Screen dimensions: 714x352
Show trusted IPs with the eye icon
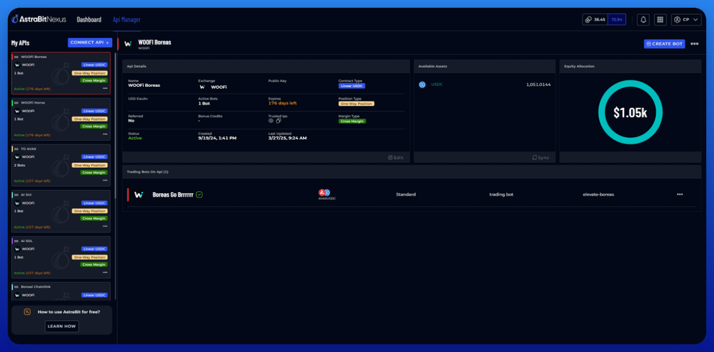click(x=271, y=121)
